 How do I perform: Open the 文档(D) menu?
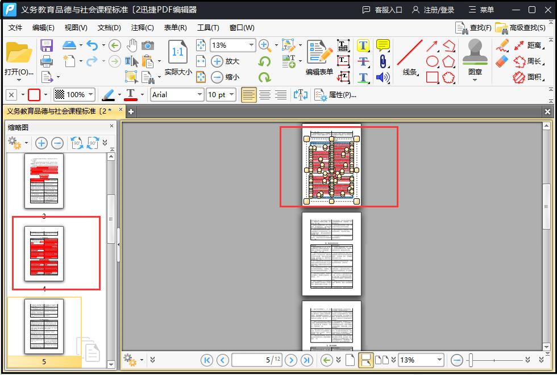tap(109, 27)
